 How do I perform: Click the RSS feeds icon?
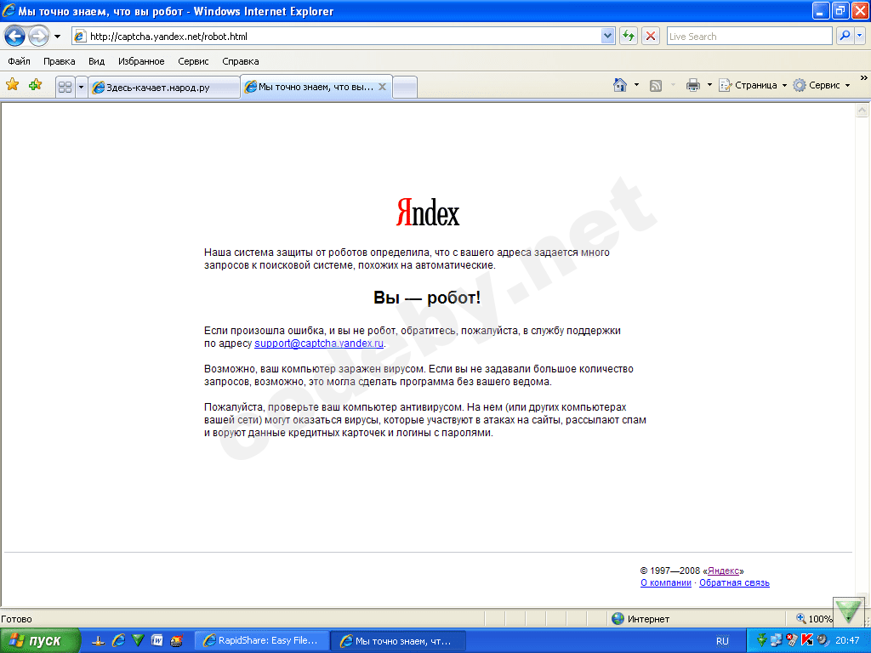656,85
